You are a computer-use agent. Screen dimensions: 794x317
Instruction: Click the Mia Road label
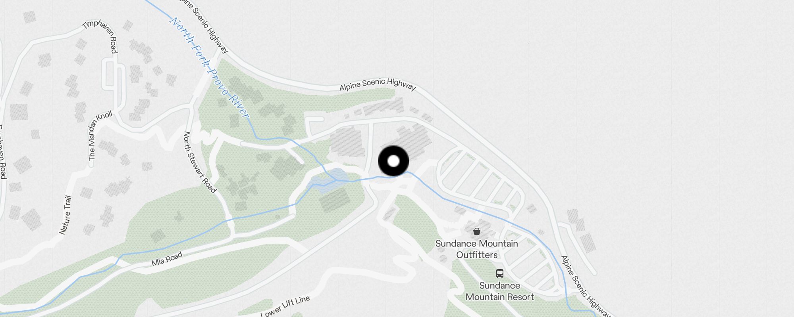click(x=167, y=259)
